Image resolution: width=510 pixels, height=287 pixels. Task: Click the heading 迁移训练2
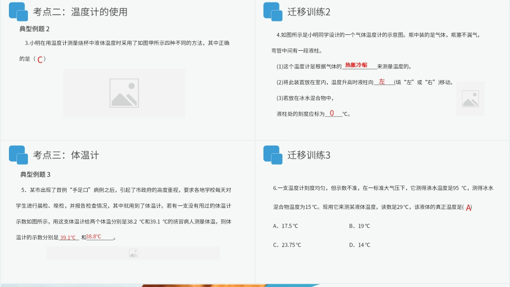(309, 12)
